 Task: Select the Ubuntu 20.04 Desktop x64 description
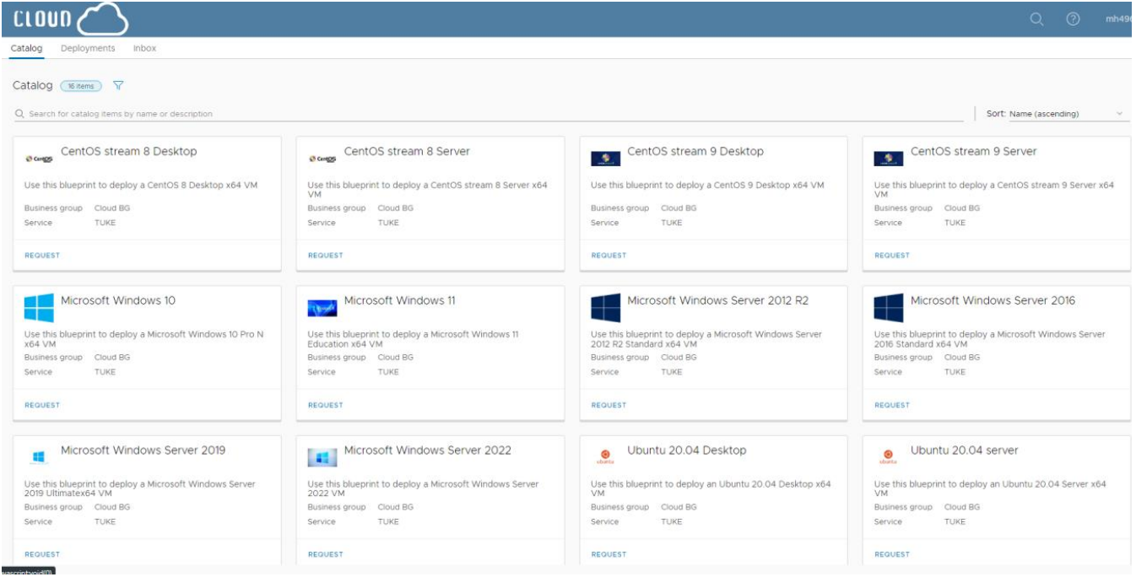pyautogui.click(x=711, y=488)
